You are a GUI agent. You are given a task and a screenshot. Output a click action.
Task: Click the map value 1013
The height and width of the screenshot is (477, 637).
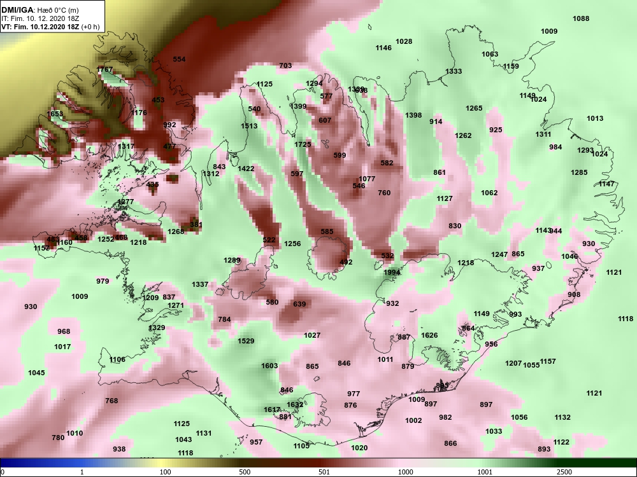coord(595,118)
